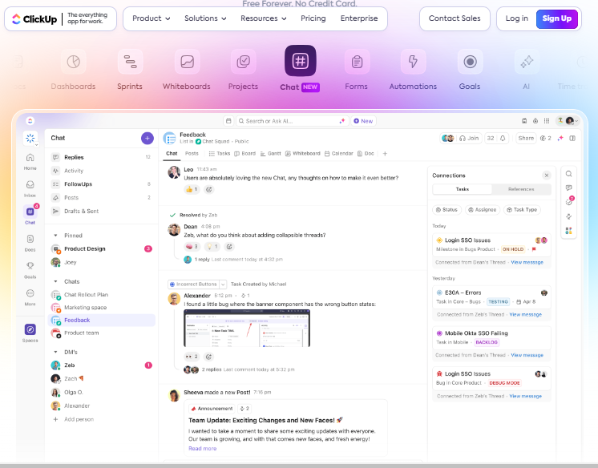Switch to the Calendar tab
Viewport: 598px width, 468px height.
click(338, 153)
